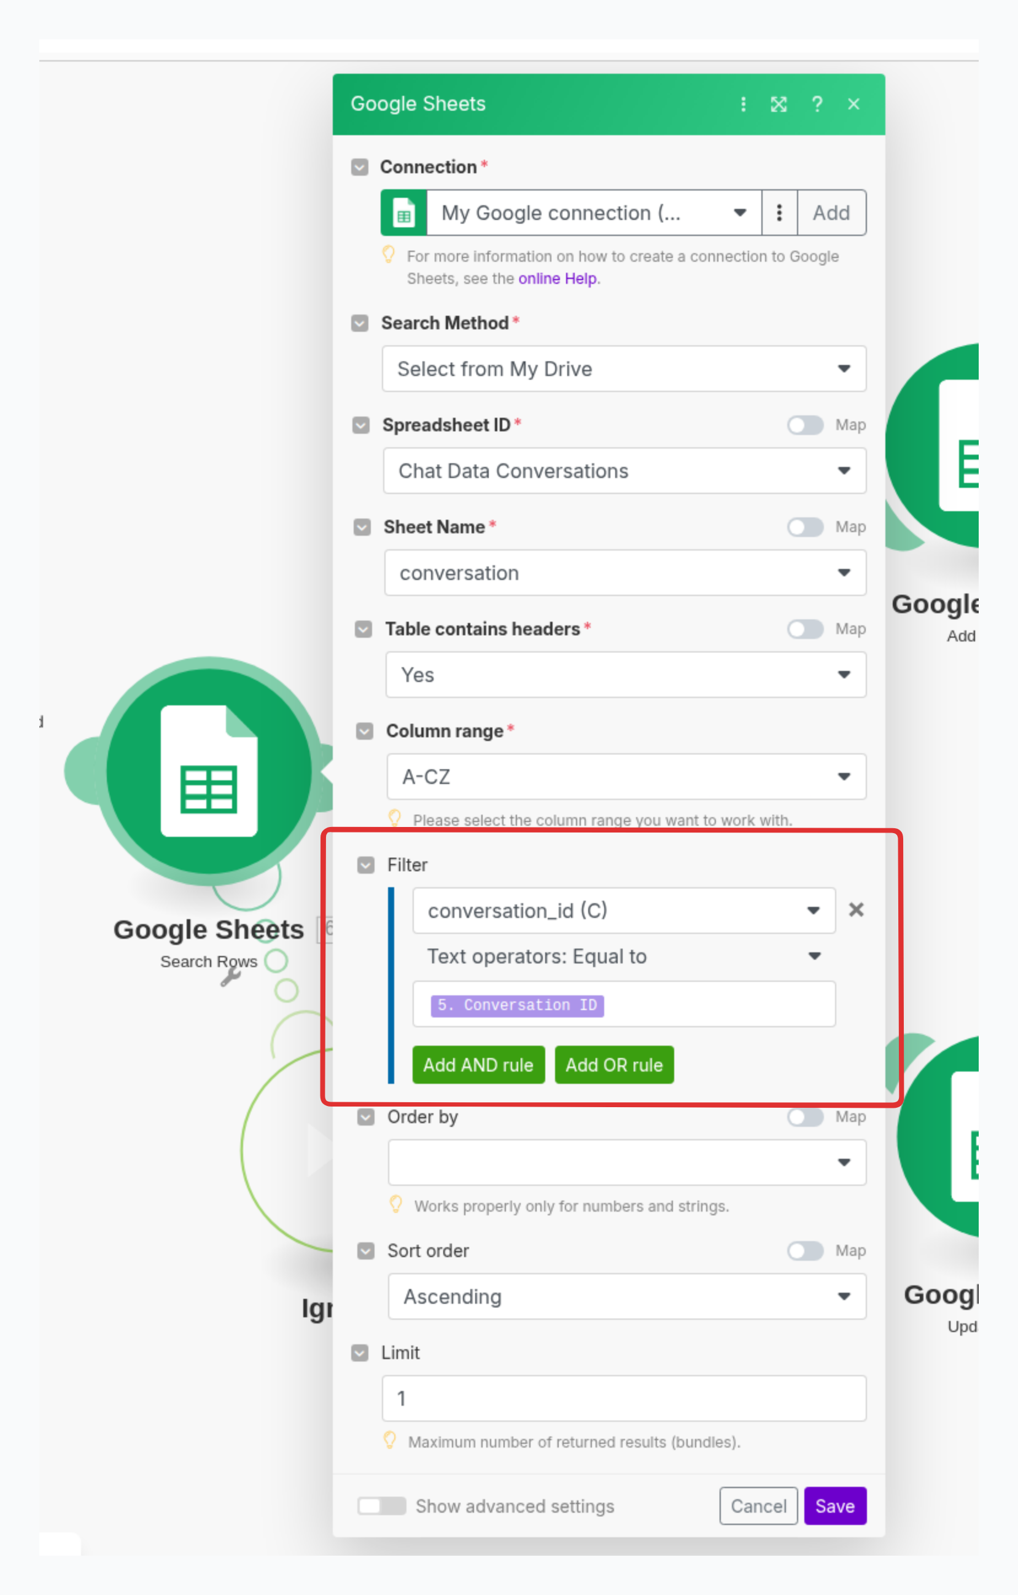Click the wrench icon under Search Rows
Viewport: 1018px width, 1595px height.
230,976
